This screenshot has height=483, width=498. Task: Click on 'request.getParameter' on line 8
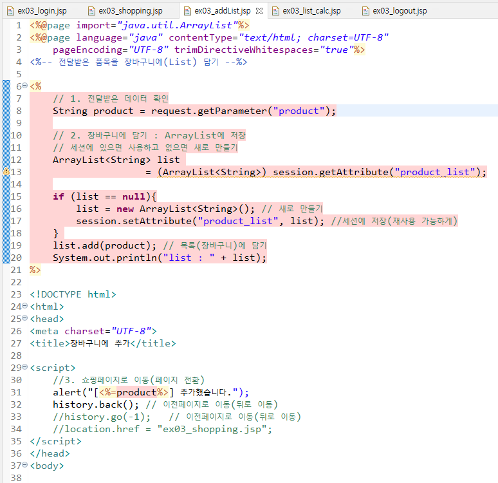click(x=209, y=111)
